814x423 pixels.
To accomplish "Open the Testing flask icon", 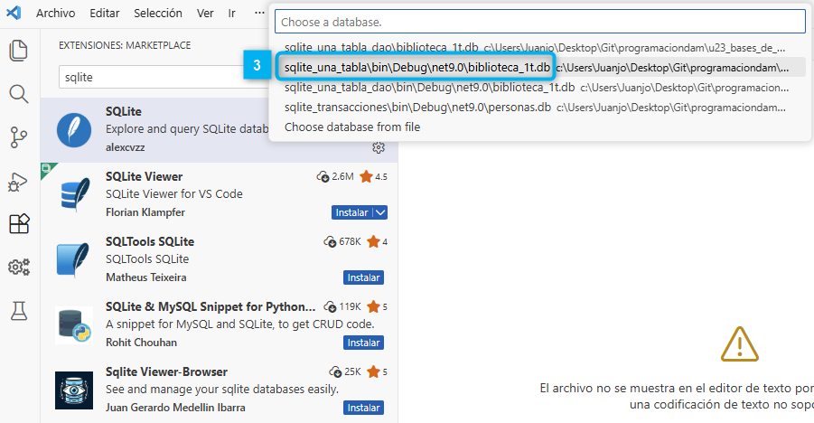I will (18, 311).
